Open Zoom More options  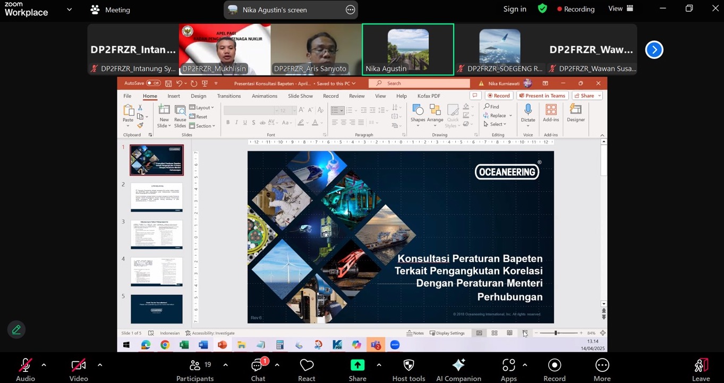click(x=602, y=370)
